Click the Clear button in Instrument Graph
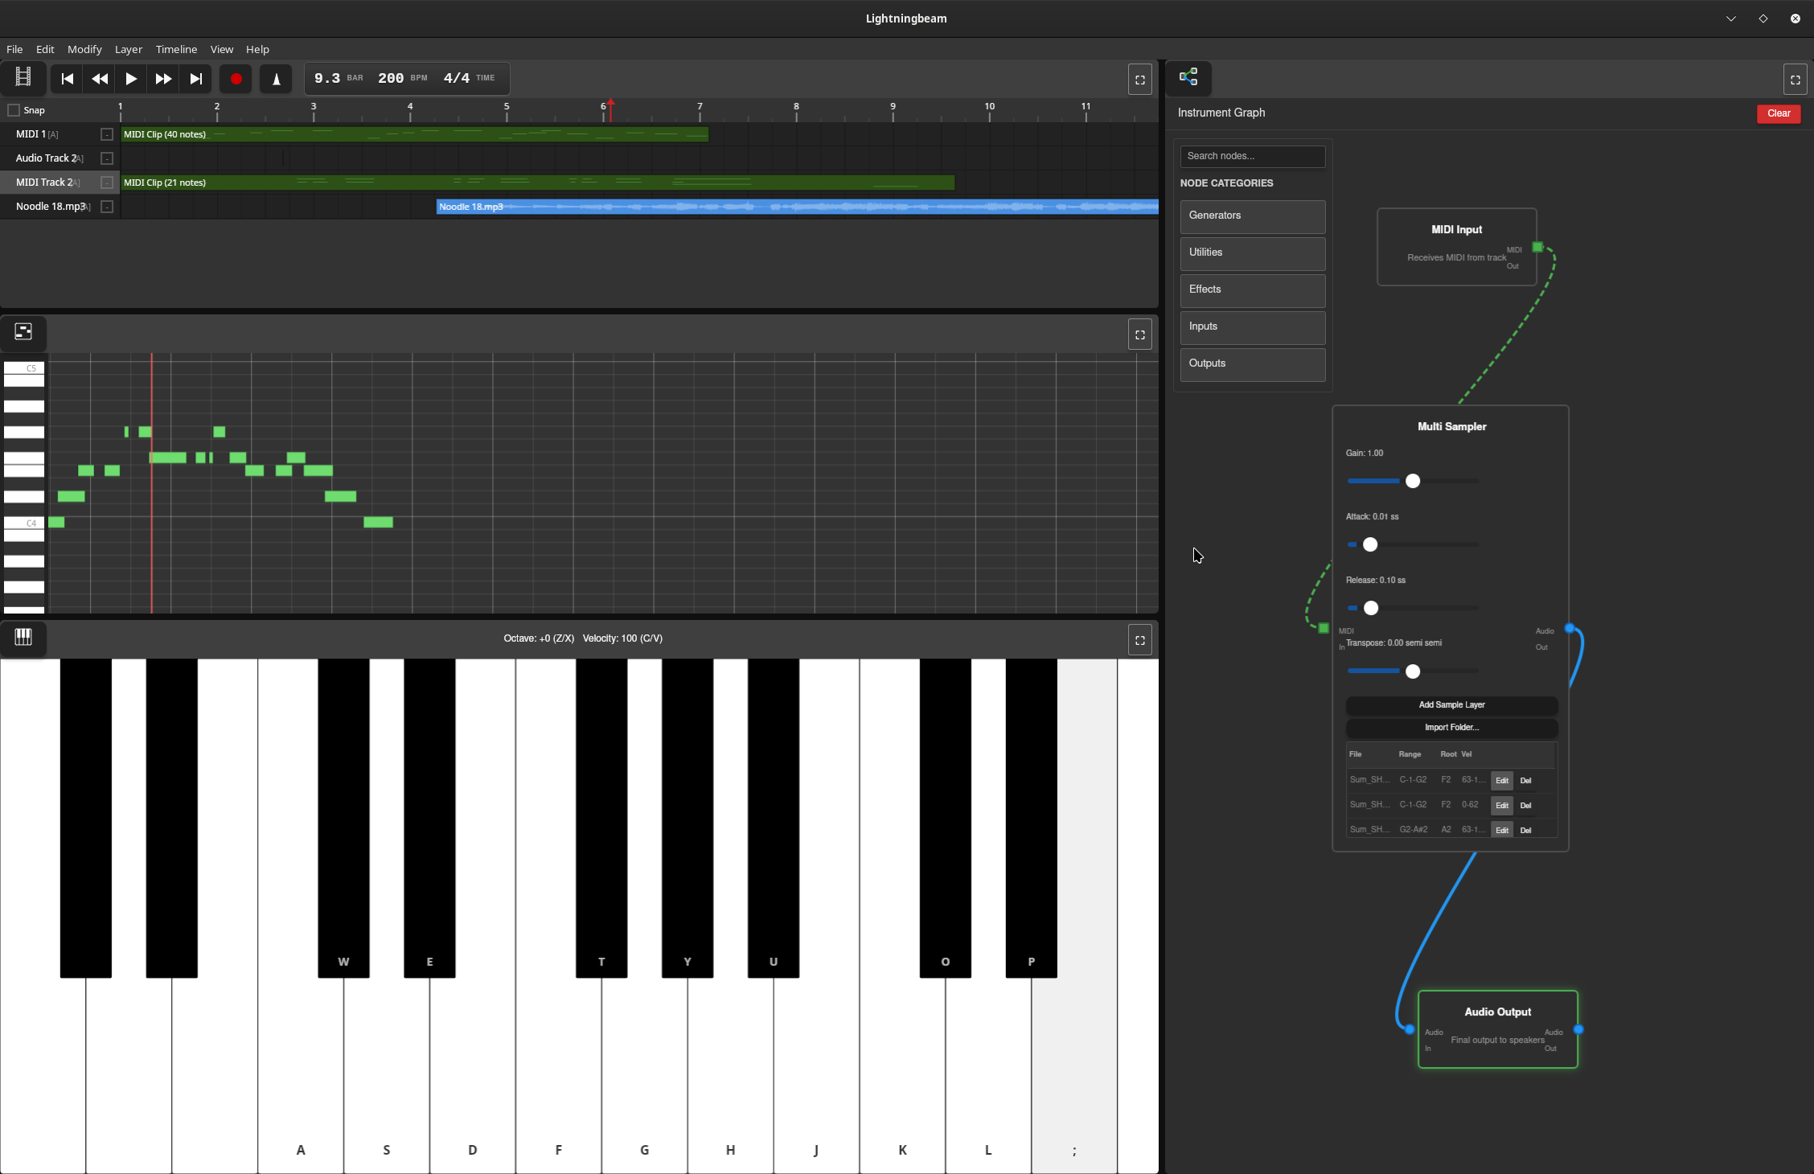The width and height of the screenshot is (1814, 1174). [x=1778, y=113]
